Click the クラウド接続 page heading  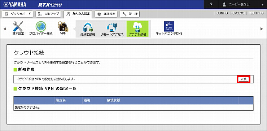click(29, 53)
